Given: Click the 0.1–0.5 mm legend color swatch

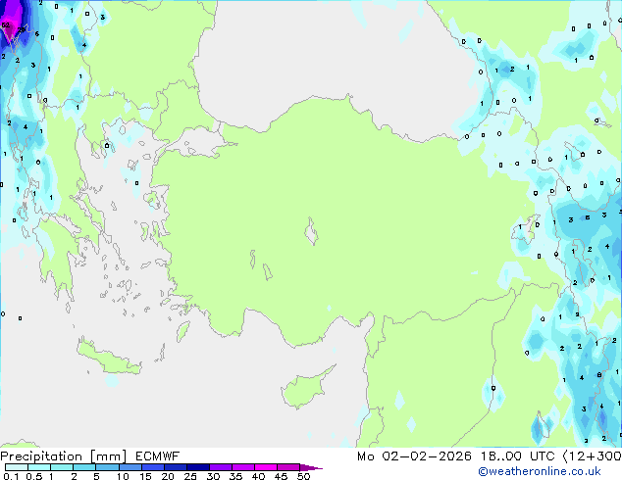Looking at the screenshot, I should (x=17, y=467).
